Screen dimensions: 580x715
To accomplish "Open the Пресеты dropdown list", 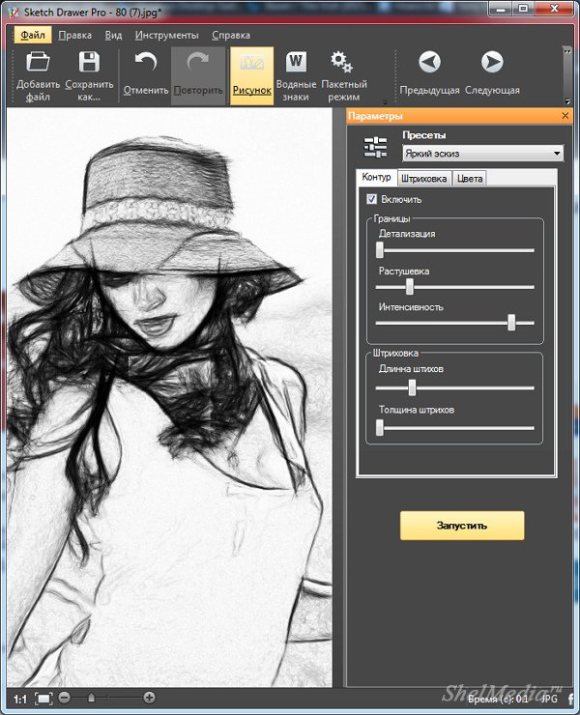I will coord(557,154).
